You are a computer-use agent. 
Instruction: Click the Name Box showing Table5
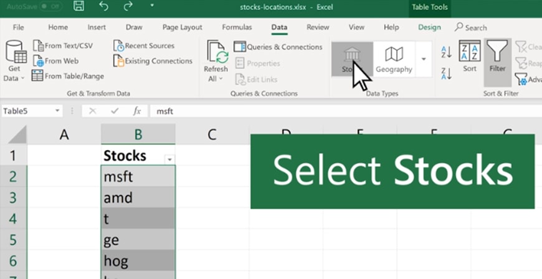tap(27, 111)
